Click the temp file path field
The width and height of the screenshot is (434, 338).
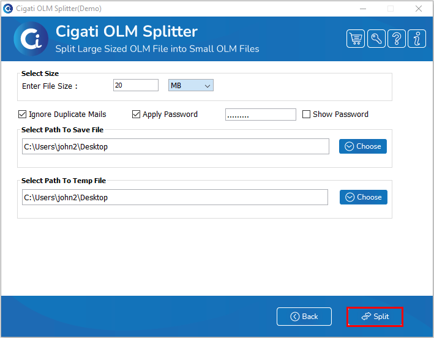tap(175, 197)
